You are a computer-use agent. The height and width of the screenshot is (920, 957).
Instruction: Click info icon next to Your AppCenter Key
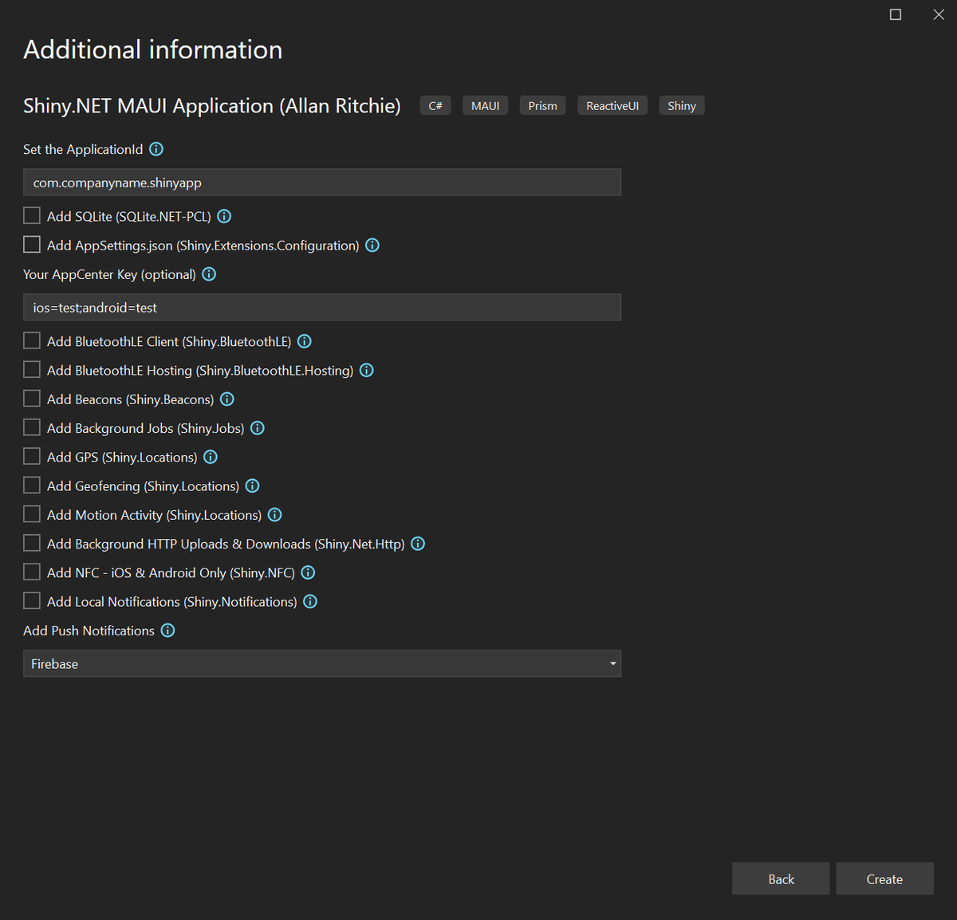click(209, 274)
